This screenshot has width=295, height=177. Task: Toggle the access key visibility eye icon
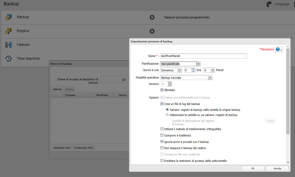[124, 80]
